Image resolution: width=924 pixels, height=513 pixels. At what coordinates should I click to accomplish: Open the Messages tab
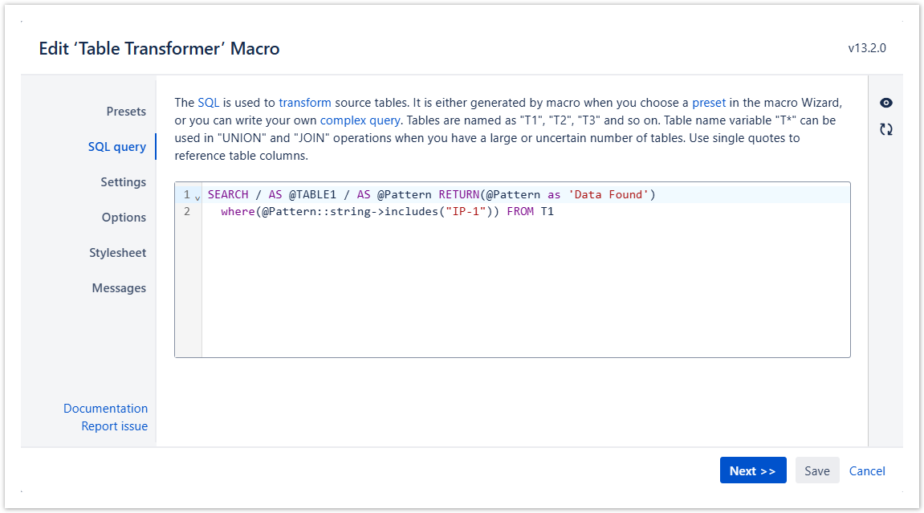click(119, 288)
